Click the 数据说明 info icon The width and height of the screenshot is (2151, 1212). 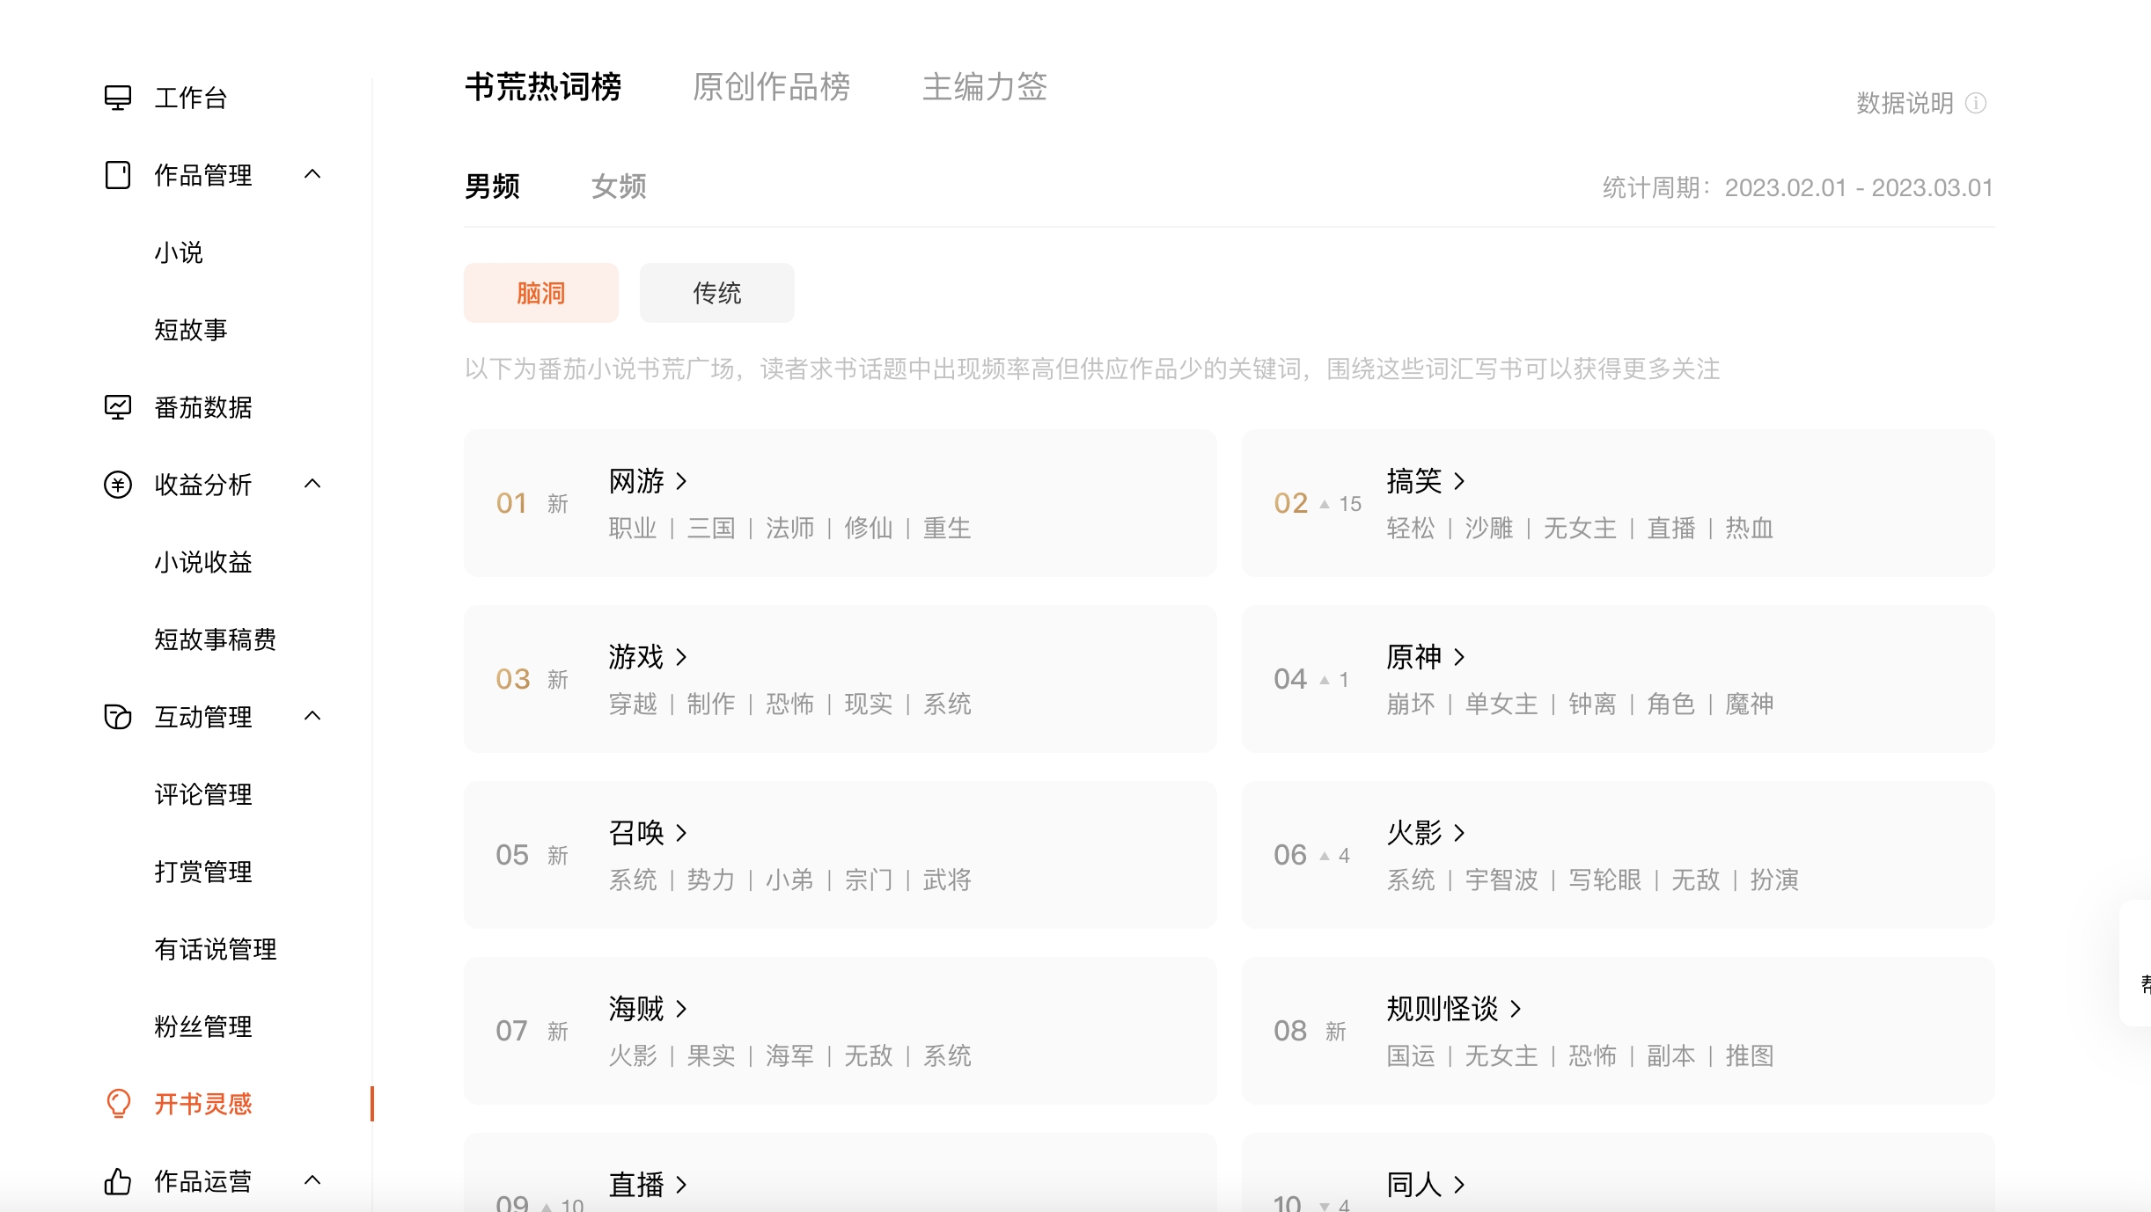pyautogui.click(x=1976, y=104)
